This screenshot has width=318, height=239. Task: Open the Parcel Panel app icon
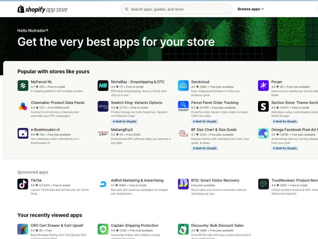(x=183, y=106)
